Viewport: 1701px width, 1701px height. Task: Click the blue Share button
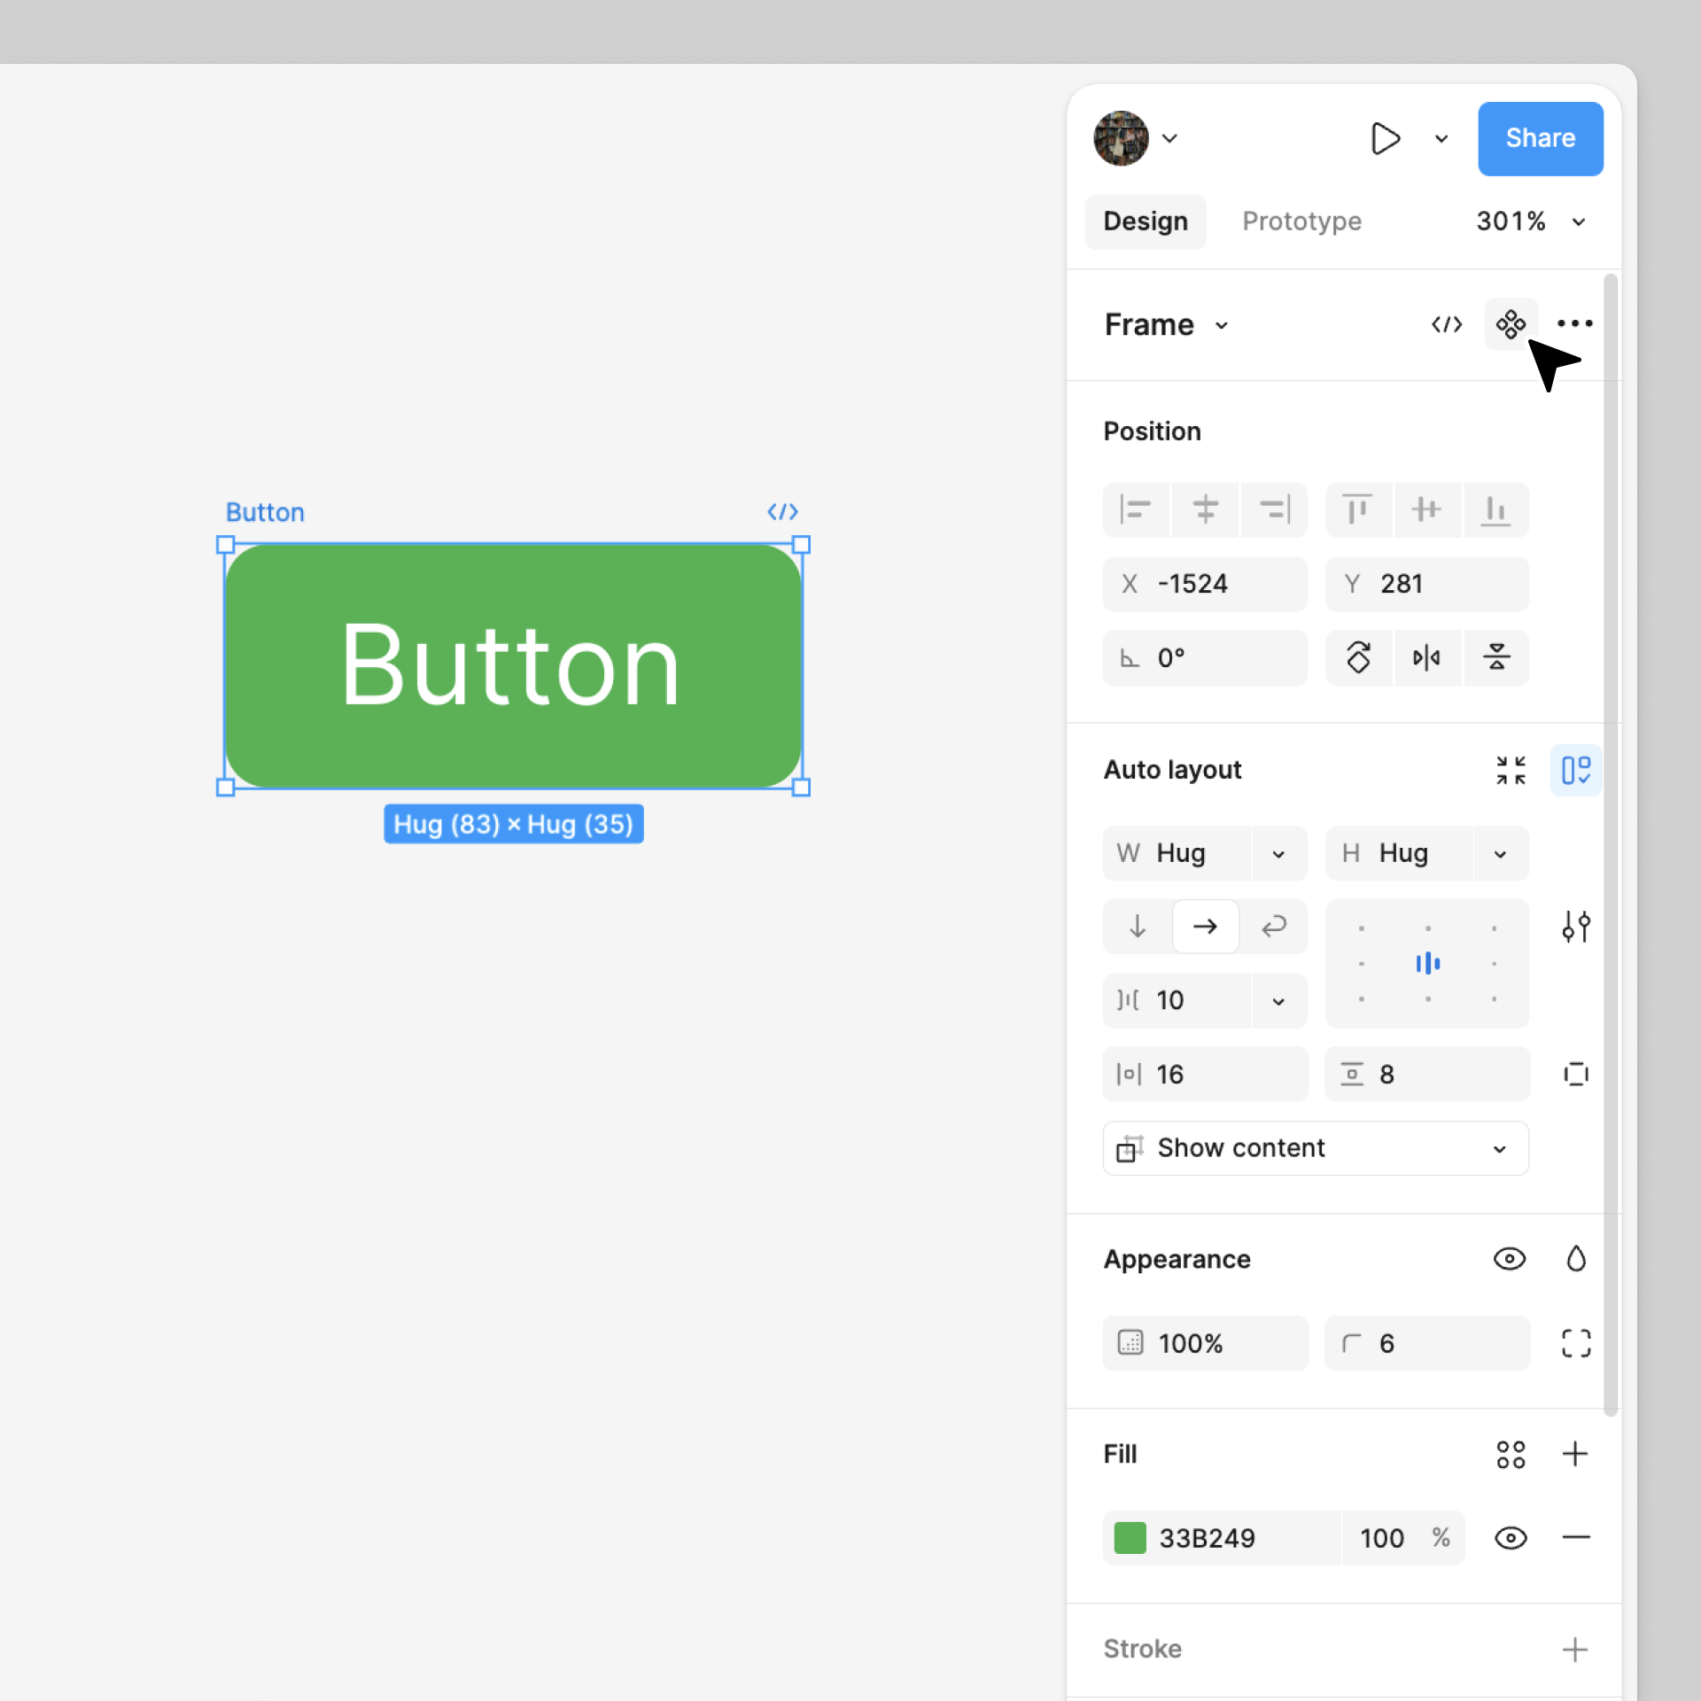point(1540,138)
